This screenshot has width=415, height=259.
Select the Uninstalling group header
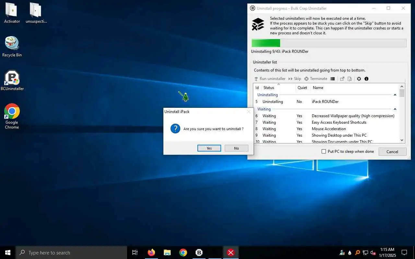click(x=267, y=95)
